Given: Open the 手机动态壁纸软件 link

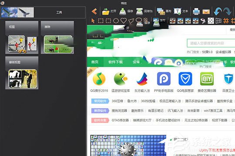Looking at the screenshot, I should pyautogui.click(x=168, y=120).
